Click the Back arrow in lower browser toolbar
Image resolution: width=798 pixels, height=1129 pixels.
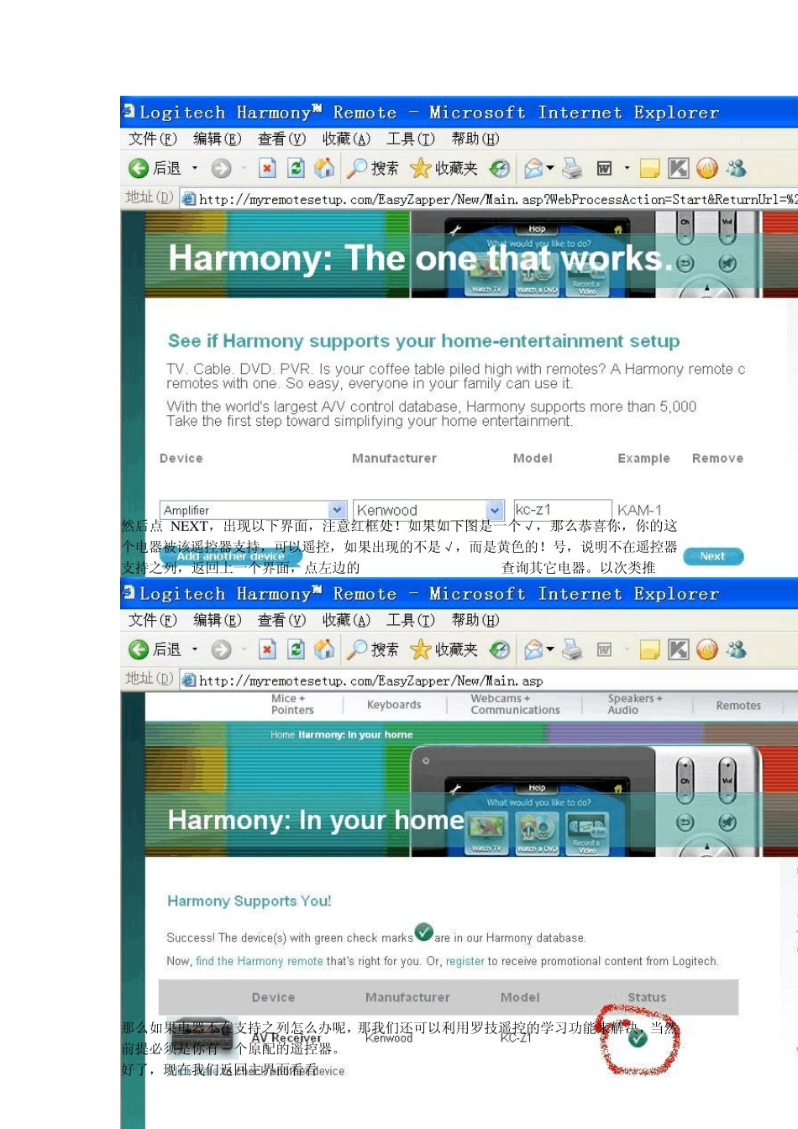pos(139,650)
